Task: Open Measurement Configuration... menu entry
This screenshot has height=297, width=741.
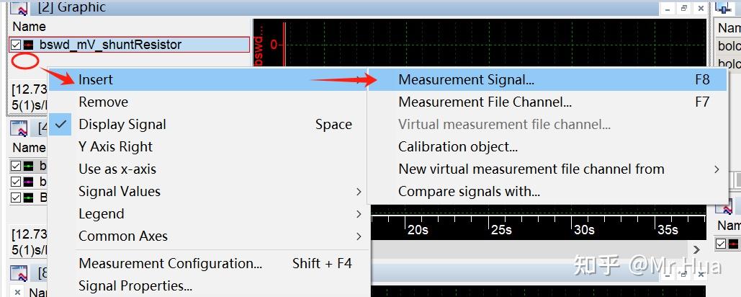Action: coord(171,264)
